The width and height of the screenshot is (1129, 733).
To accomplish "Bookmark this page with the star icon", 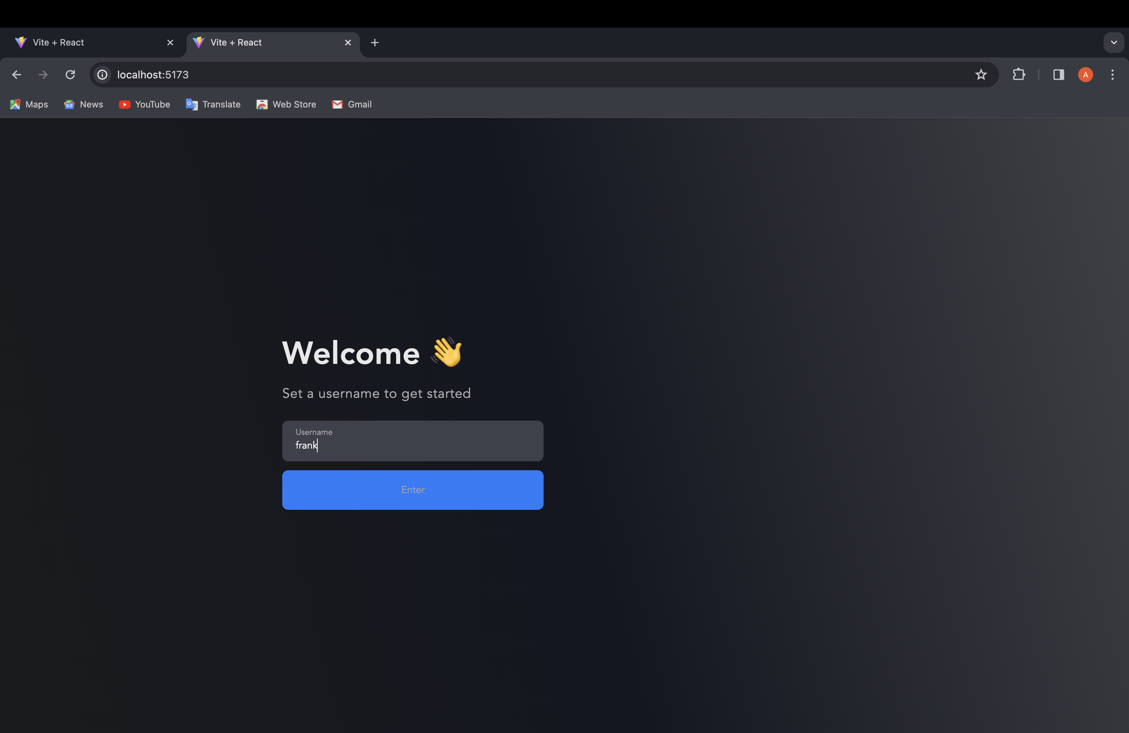I will [x=980, y=75].
